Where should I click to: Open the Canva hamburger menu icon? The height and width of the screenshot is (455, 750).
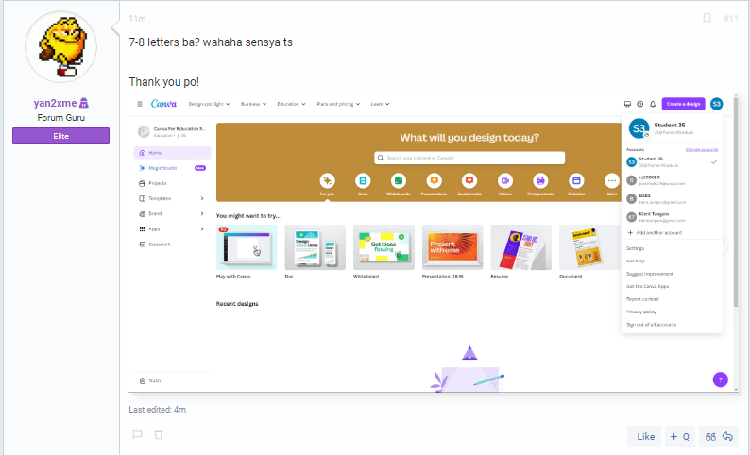click(x=140, y=104)
